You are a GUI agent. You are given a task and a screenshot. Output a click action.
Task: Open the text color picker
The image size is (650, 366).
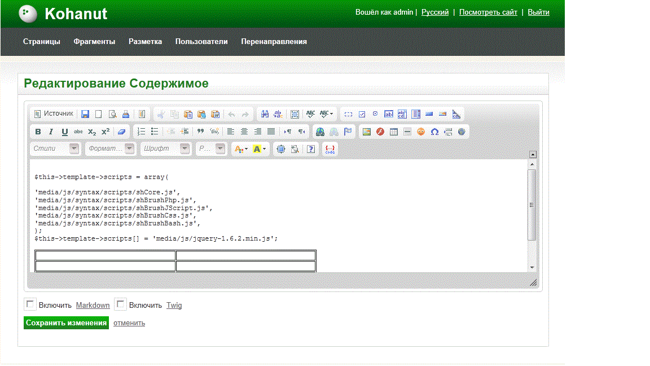click(241, 149)
